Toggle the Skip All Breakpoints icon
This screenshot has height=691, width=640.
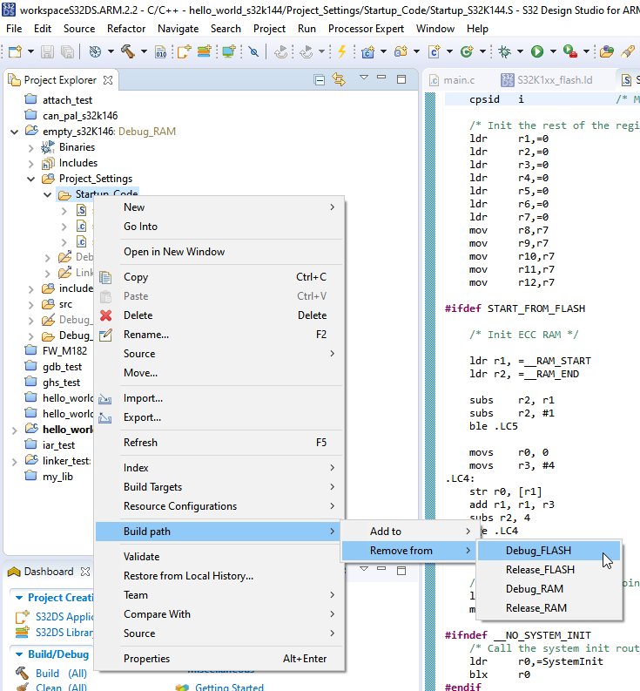click(253, 51)
